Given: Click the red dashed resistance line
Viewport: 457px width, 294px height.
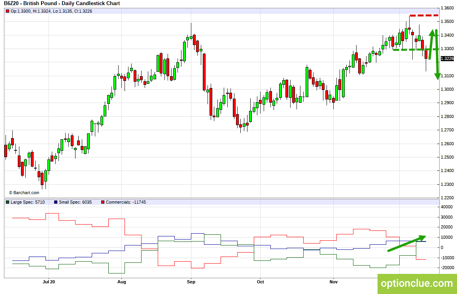Looking at the screenshot, I should click(x=424, y=15).
